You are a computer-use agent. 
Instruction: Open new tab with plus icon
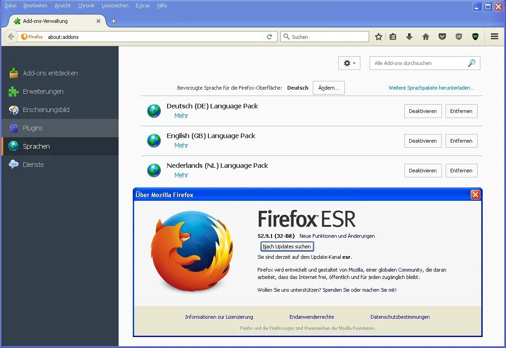pyautogui.click(x=113, y=21)
